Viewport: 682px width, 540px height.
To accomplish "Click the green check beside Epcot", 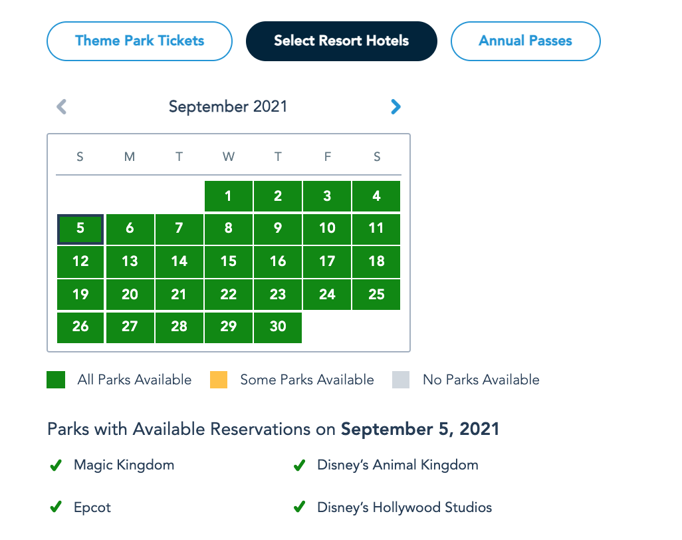I will [56, 507].
